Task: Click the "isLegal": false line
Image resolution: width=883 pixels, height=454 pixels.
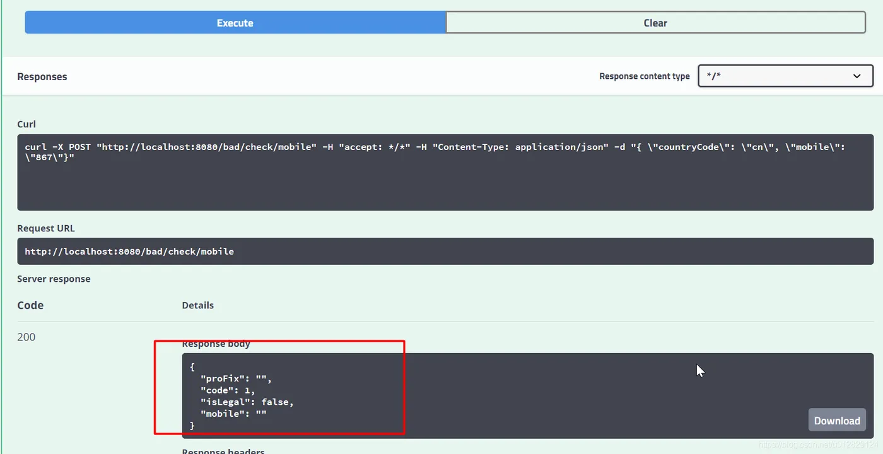Action: (x=247, y=402)
